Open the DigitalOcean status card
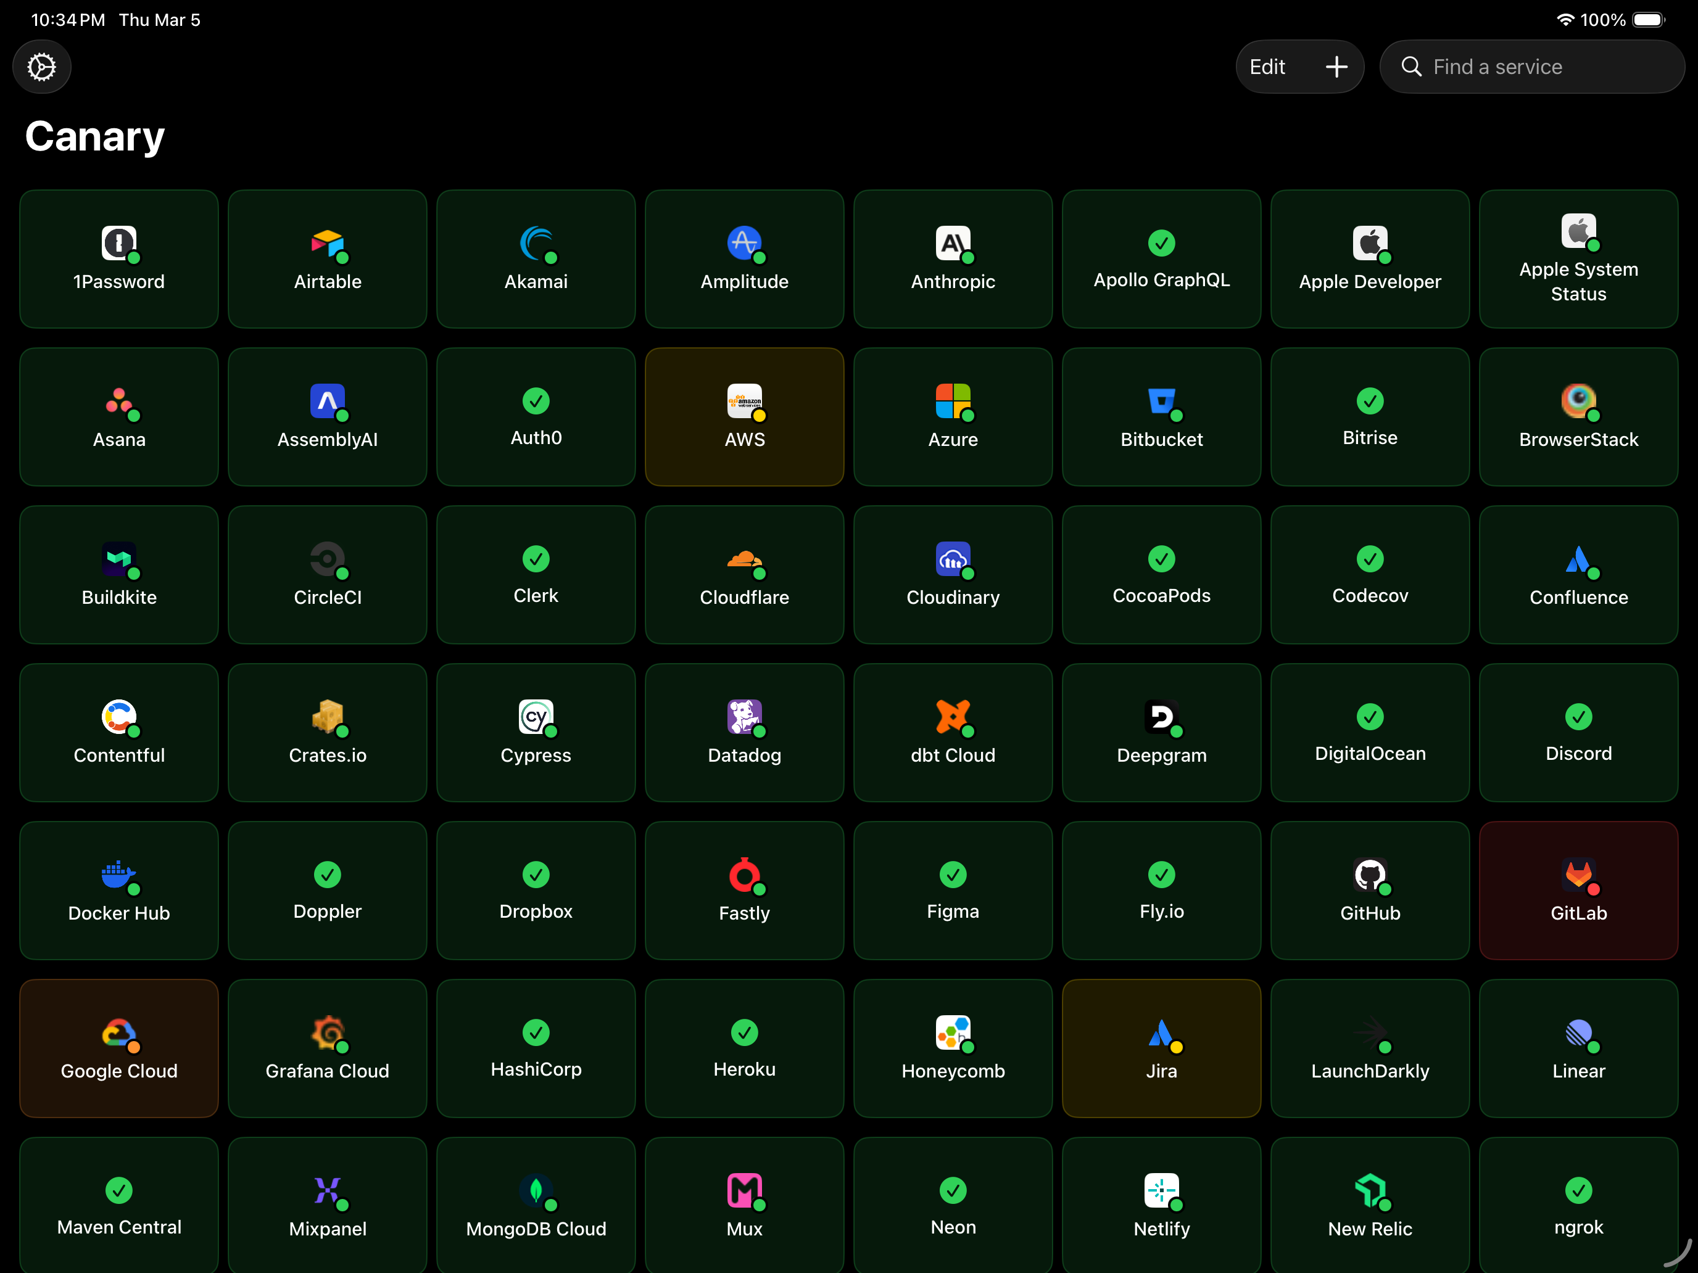Viewport: 1698px width, 1273px height. [1370, 733]
